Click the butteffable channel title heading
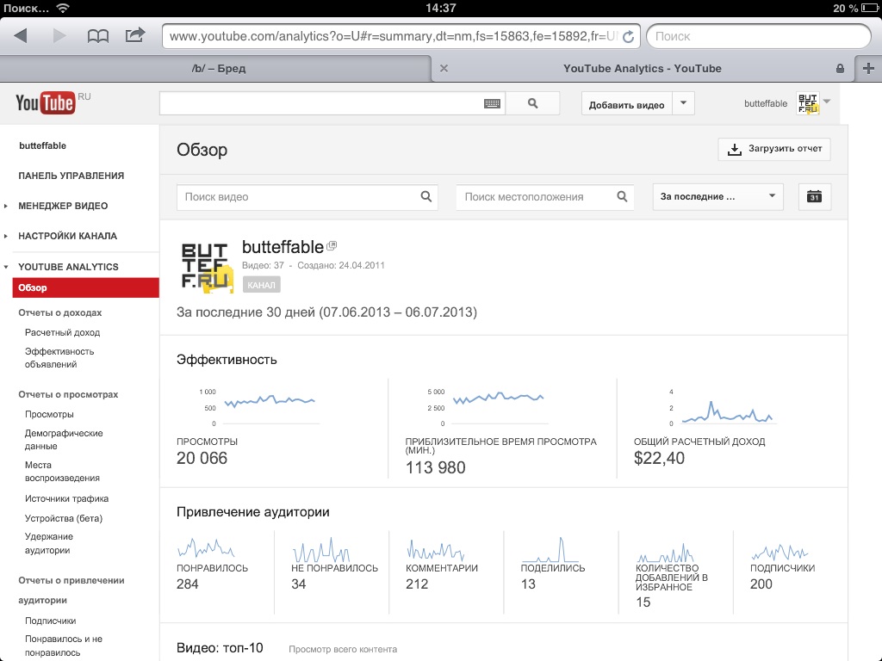 283,247
